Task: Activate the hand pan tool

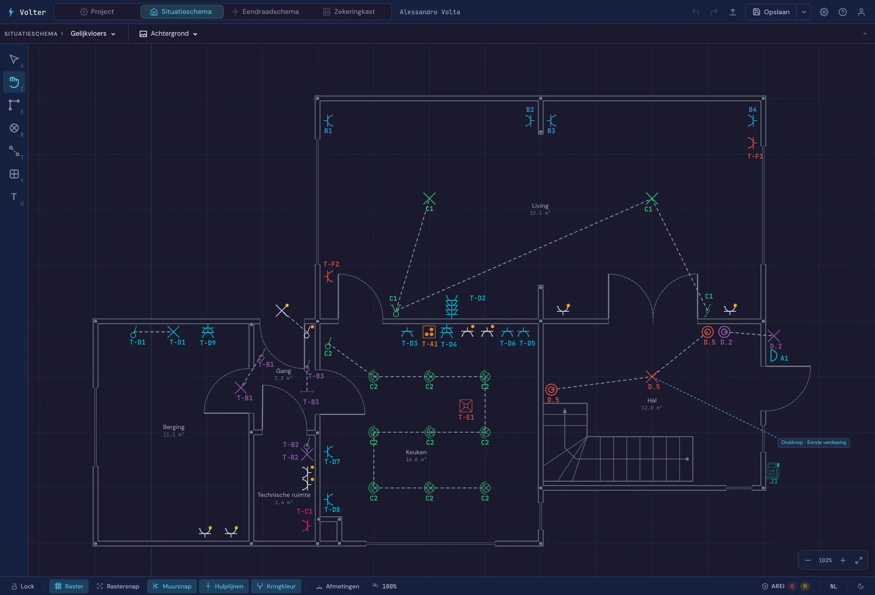Action: (x=14, y=82)
